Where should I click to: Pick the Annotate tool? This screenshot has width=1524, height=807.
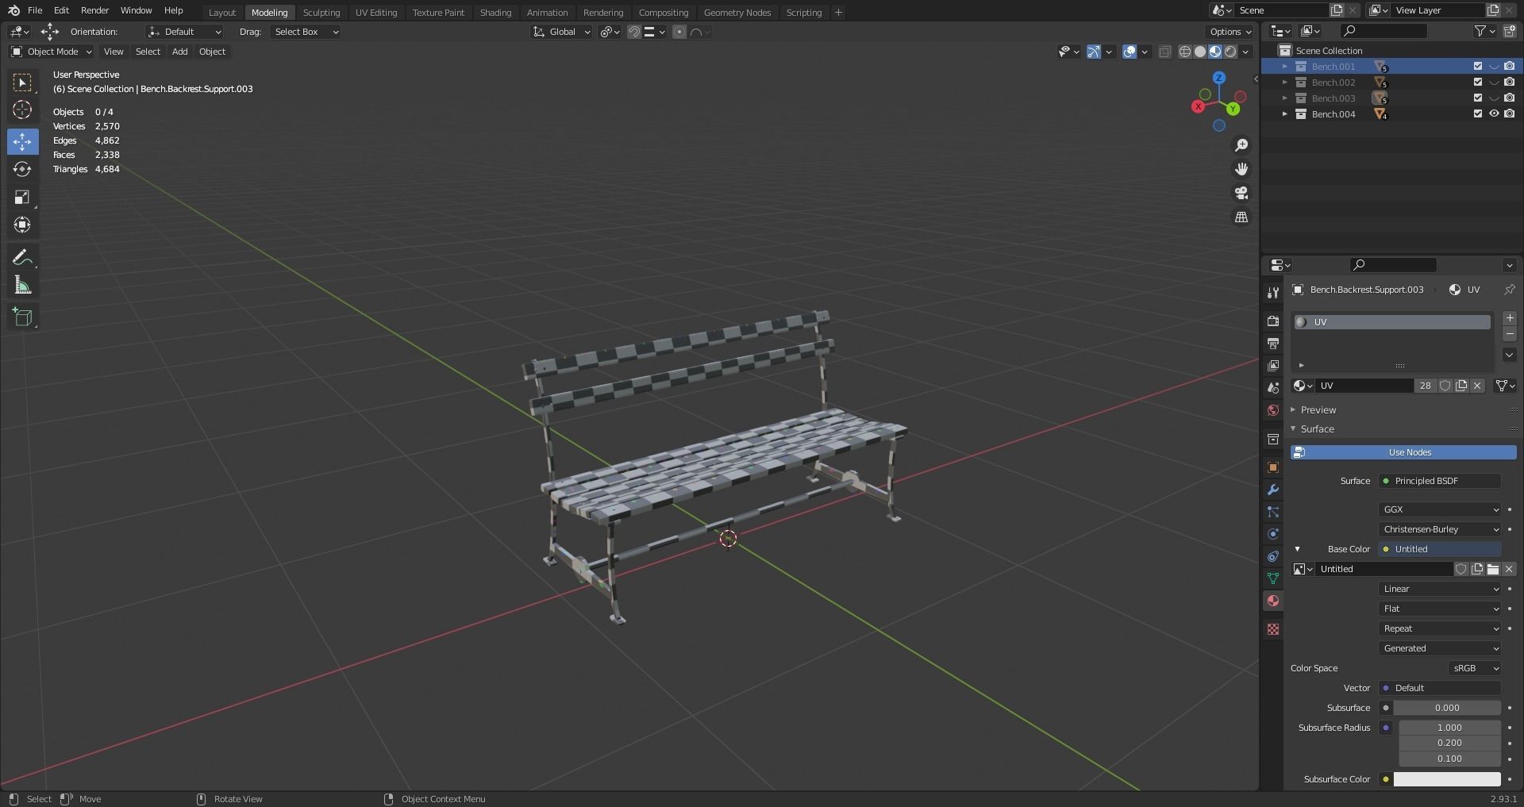point(22,256)
